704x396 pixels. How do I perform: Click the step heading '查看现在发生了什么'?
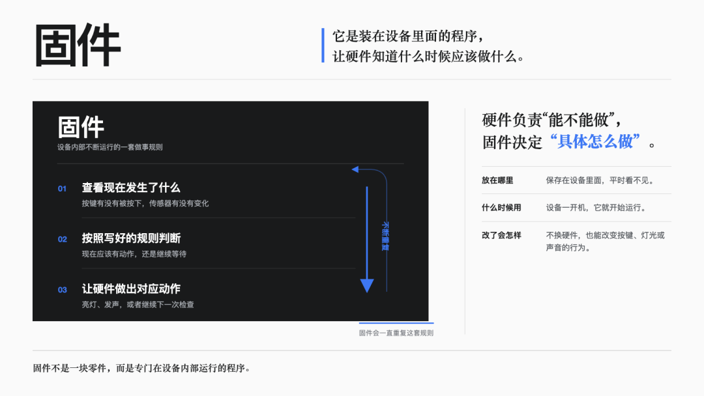tap(130, 188)
